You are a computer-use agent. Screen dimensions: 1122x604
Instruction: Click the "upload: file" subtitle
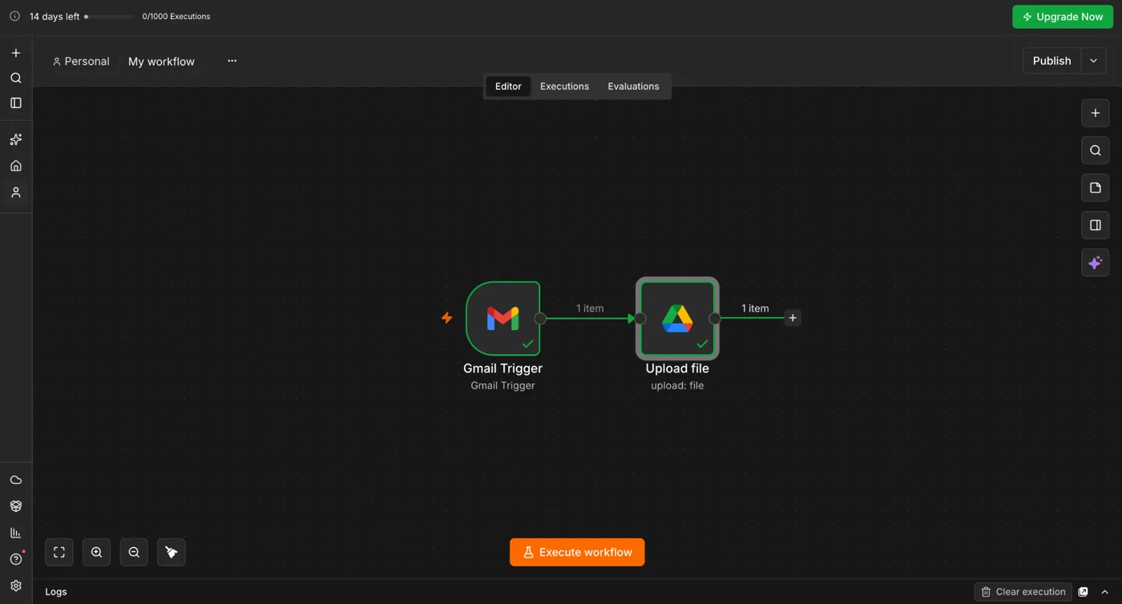[677, 385]
